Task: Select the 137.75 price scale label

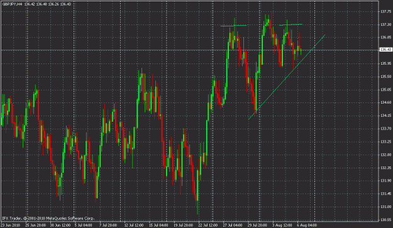Action: (x=386, y=11)
